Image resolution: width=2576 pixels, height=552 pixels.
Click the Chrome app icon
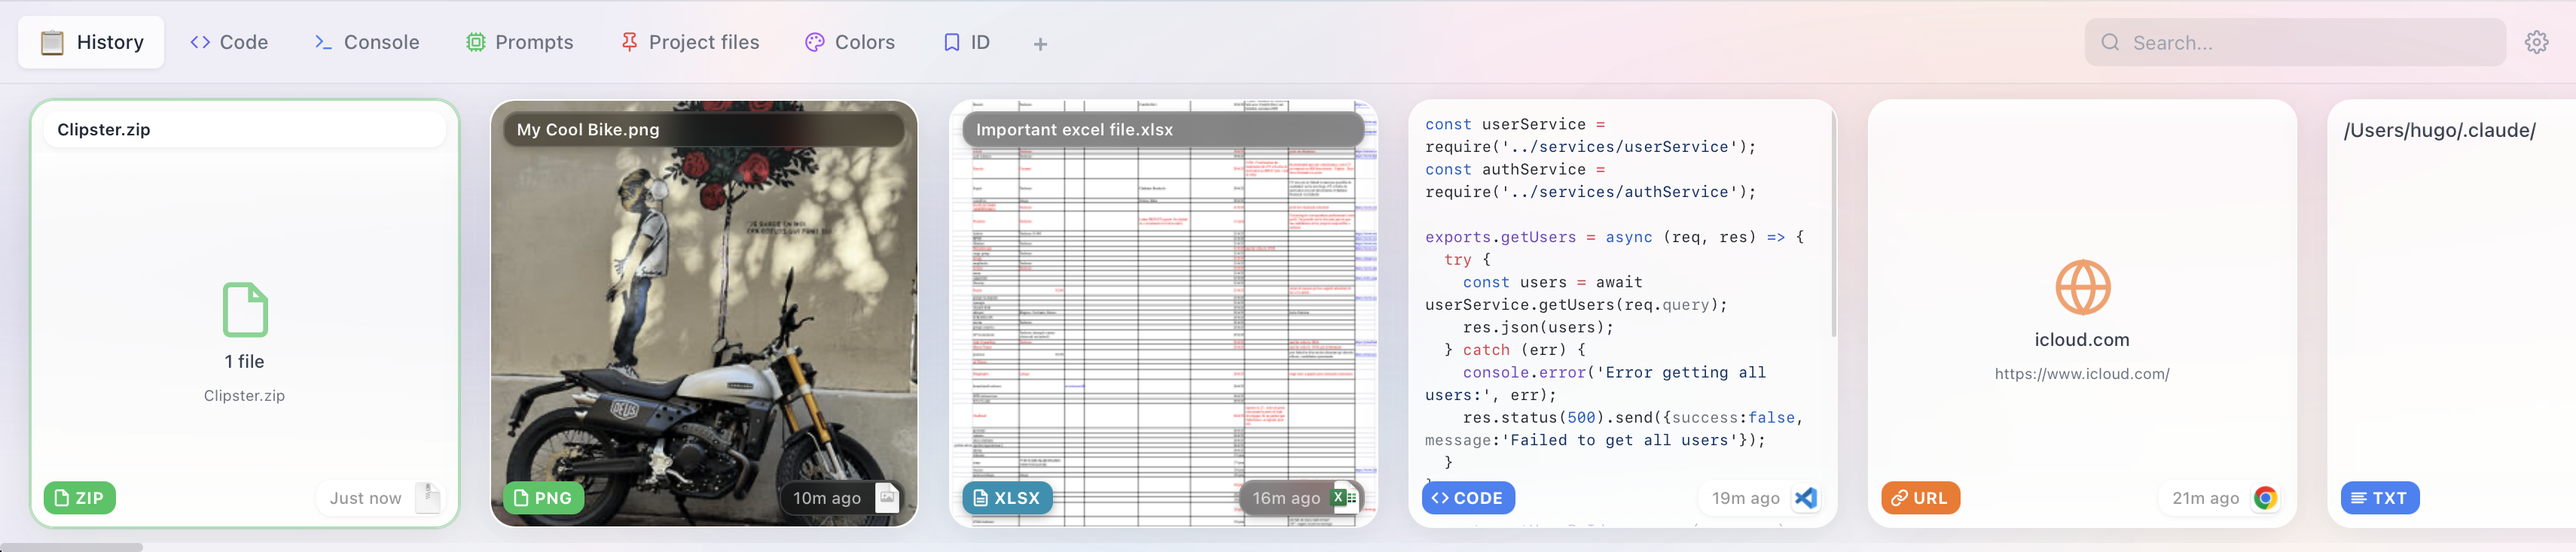(x=2264, y=497)
